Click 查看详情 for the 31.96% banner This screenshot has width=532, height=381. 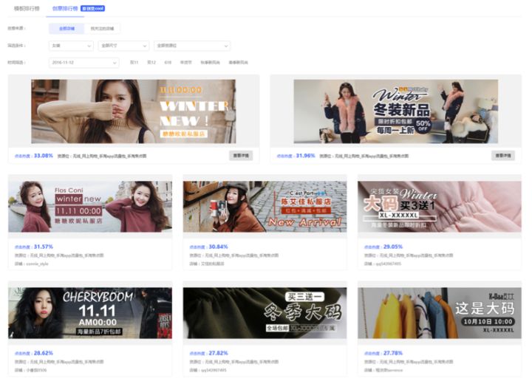pyautogui.click(x=502, y=156)
